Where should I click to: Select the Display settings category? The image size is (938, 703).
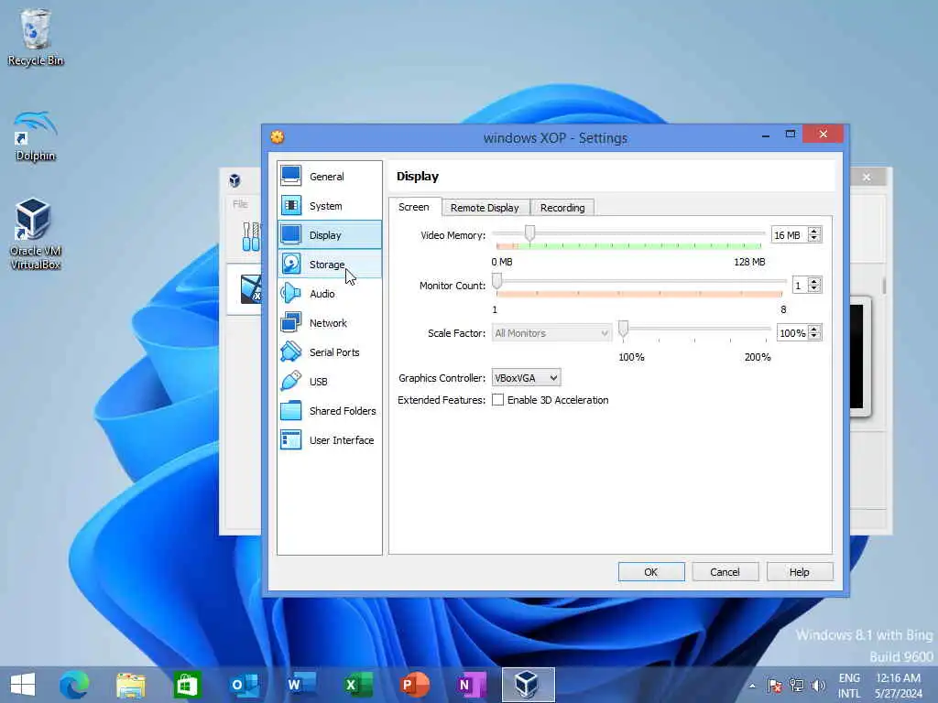click(330, 235)
